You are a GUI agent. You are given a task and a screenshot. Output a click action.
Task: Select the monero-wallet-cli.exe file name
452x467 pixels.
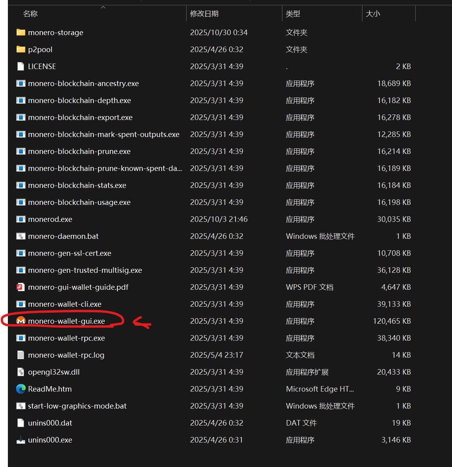pyautogui.click(x=65, y=304)
